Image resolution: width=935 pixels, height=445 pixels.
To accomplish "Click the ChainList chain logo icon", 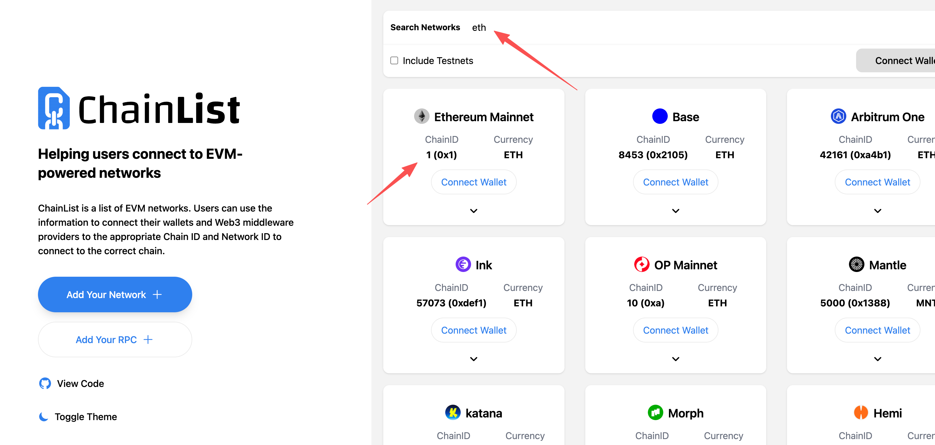I will click(x=54, y=108).
